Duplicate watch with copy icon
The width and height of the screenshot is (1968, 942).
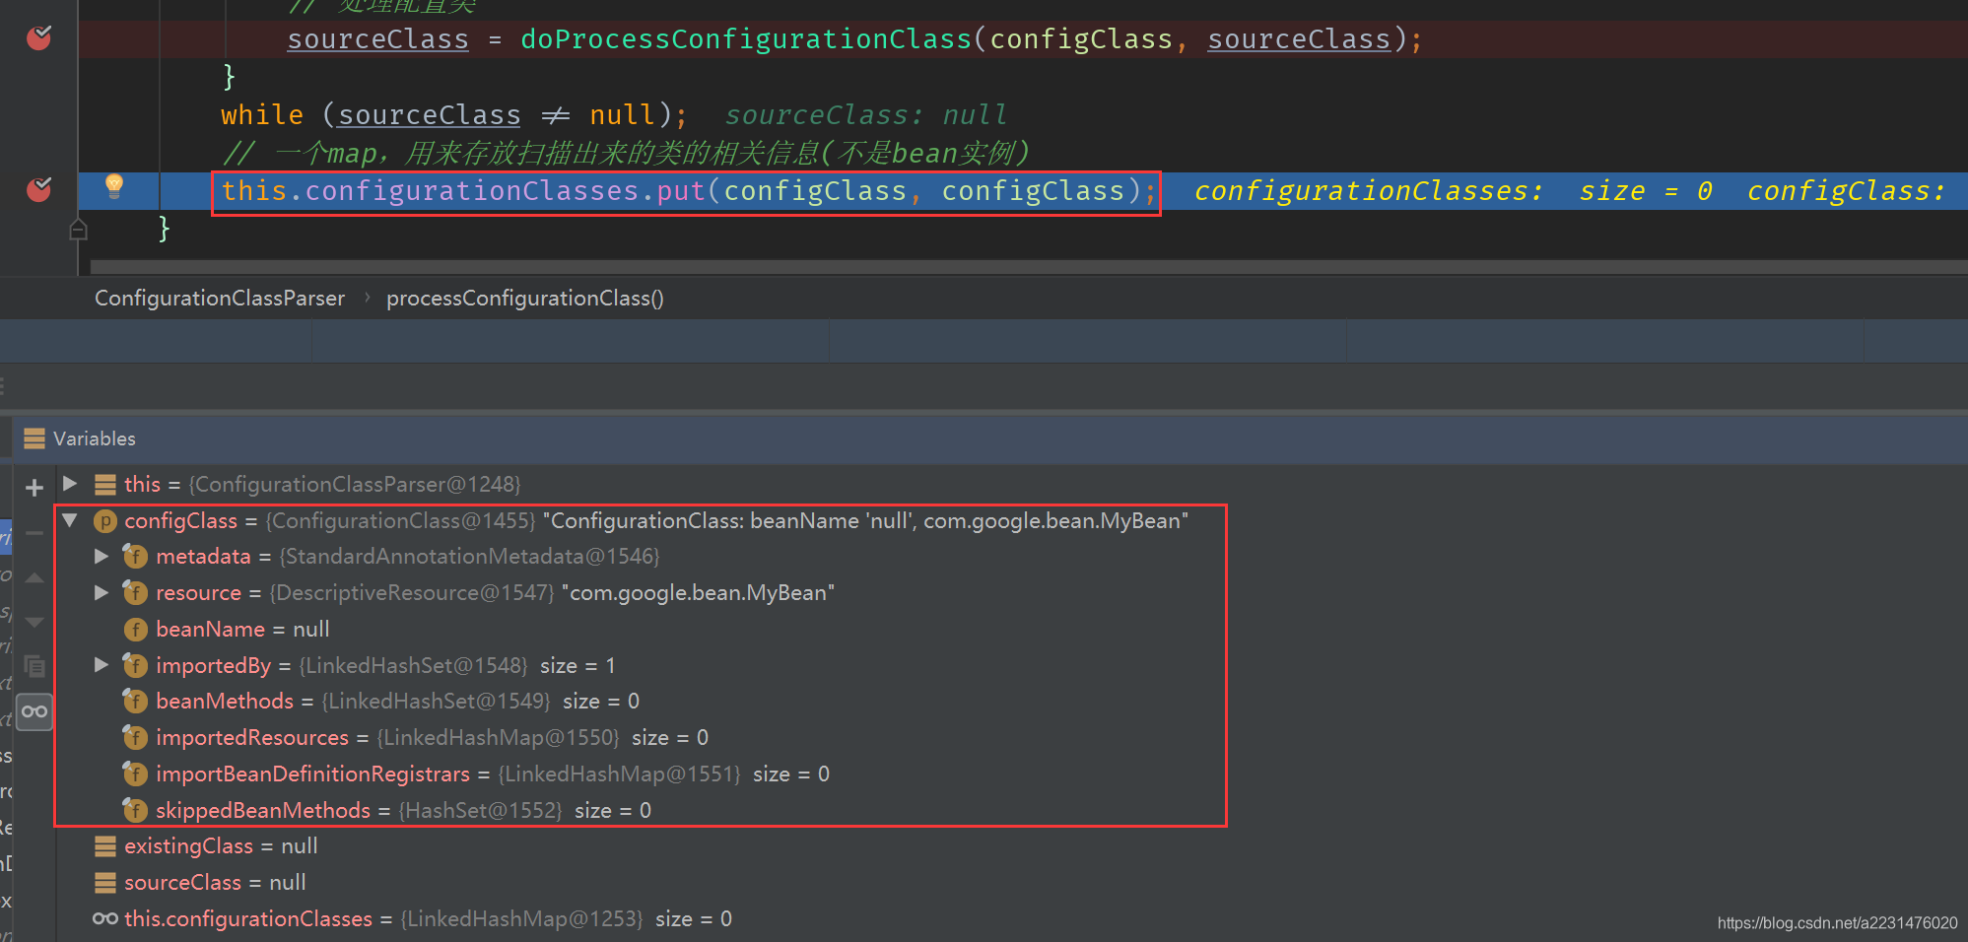34,667
